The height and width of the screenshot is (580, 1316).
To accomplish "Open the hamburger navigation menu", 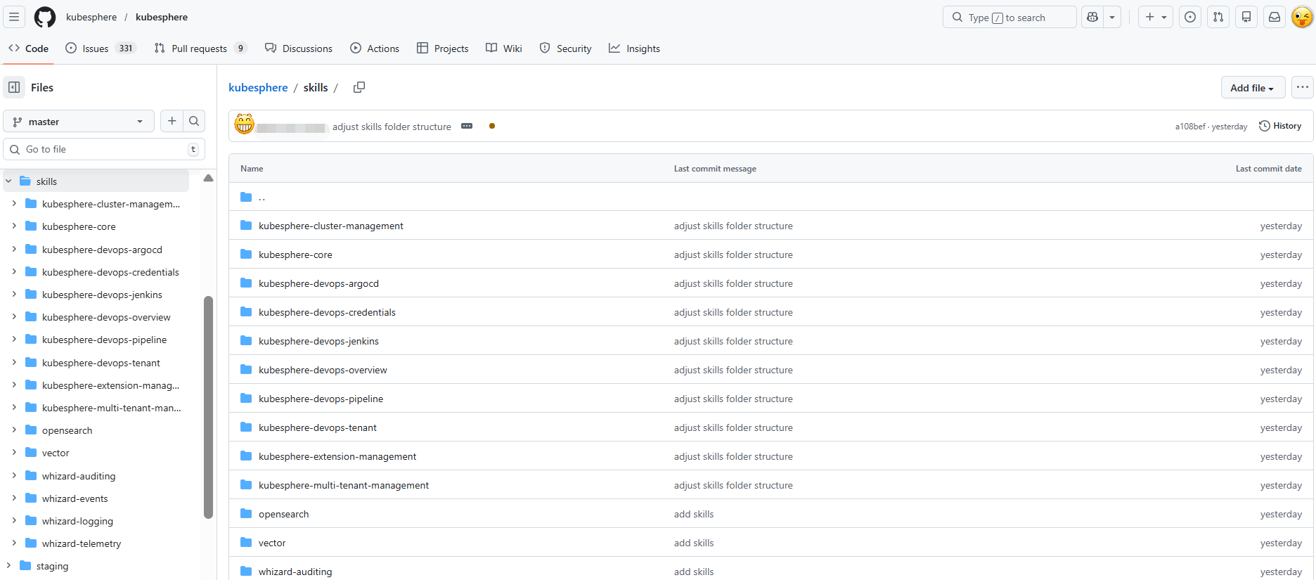I will 14,17.
